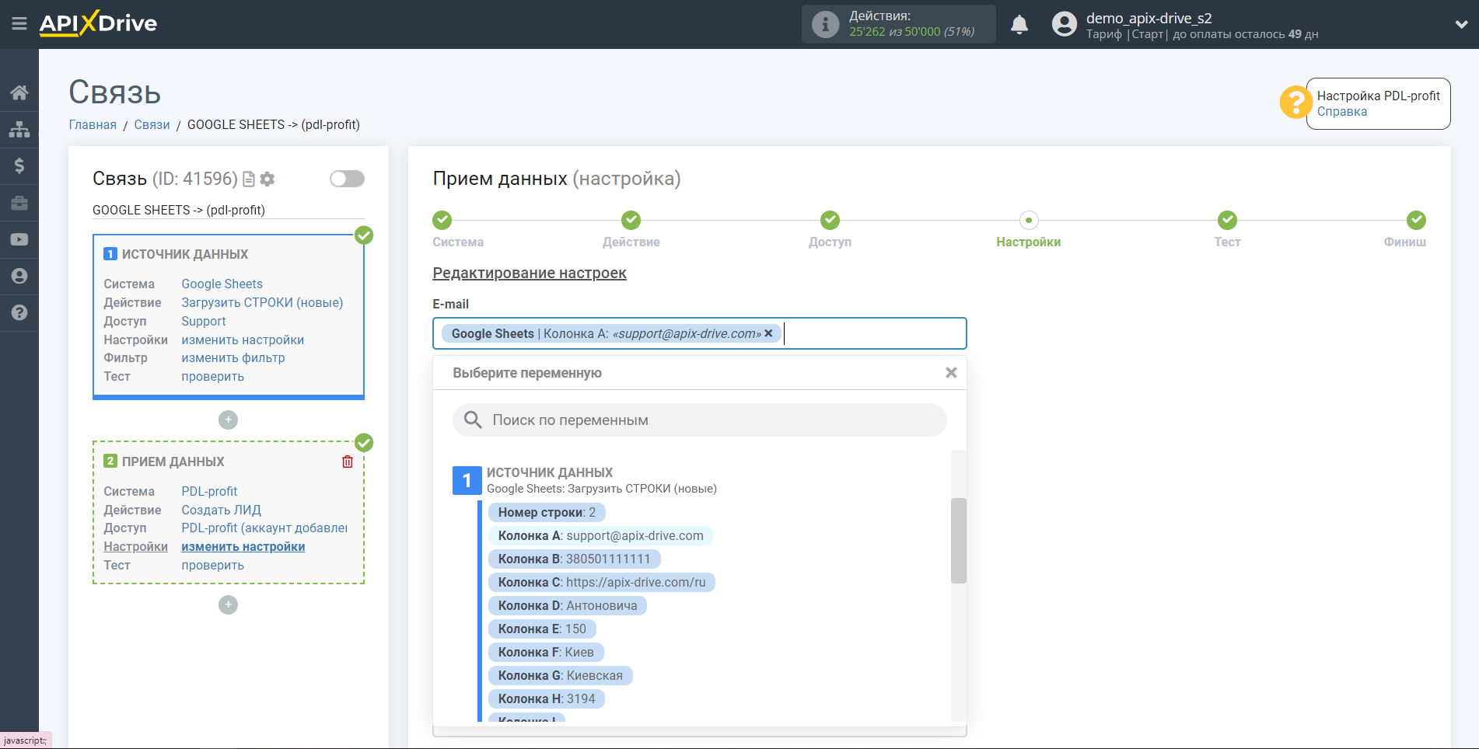Go to the Финиш step

click(1416, 221)
